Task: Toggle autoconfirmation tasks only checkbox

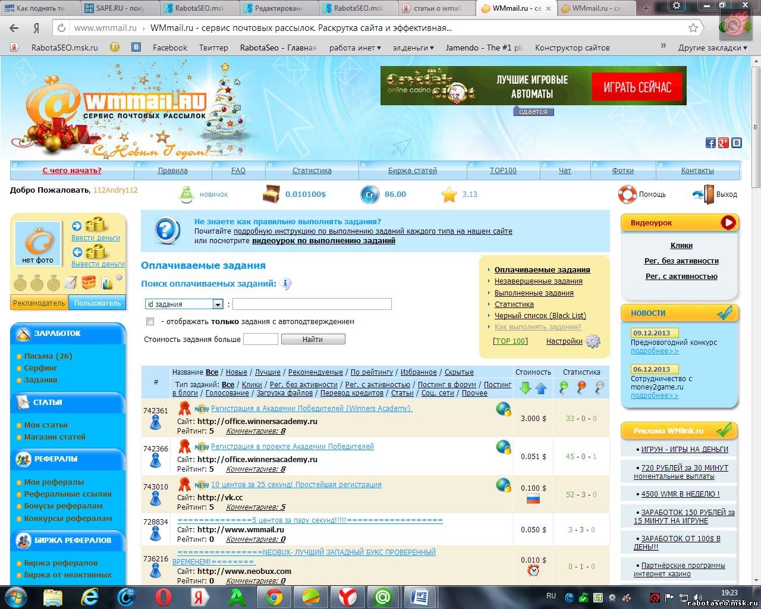Action: point(150,322)
